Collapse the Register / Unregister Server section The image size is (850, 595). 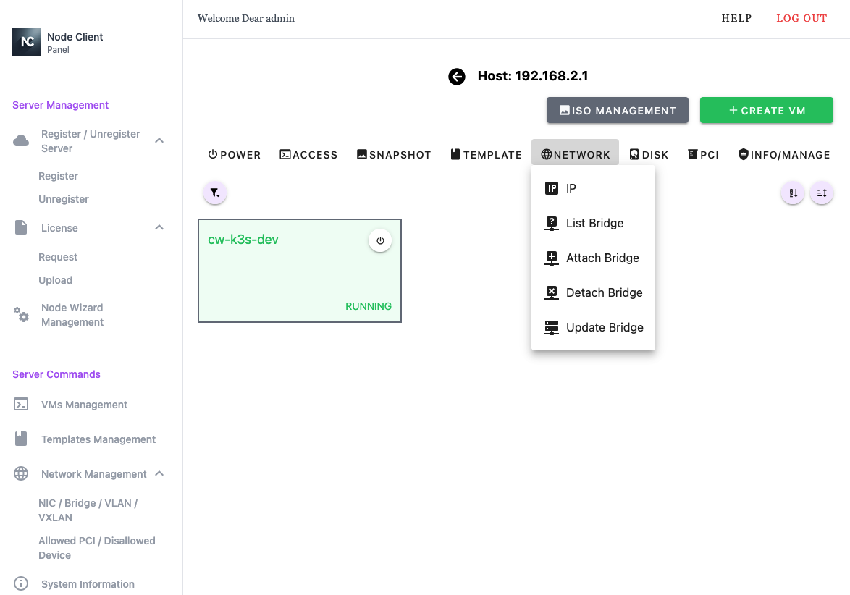[x=159, y=140]
